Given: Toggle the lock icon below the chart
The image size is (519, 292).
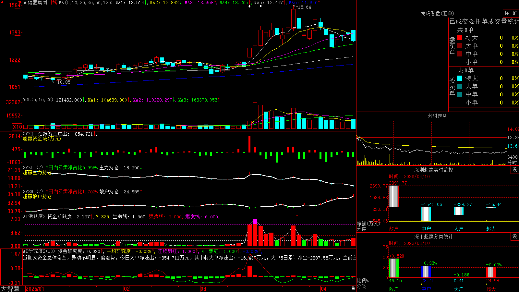Looking at the screenshot, I should (354, 288).
